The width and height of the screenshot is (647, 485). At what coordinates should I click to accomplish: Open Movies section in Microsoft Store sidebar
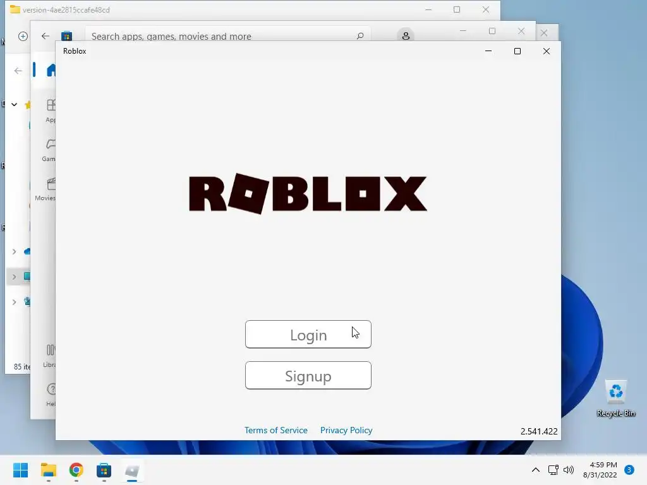(x=45, y=189)
